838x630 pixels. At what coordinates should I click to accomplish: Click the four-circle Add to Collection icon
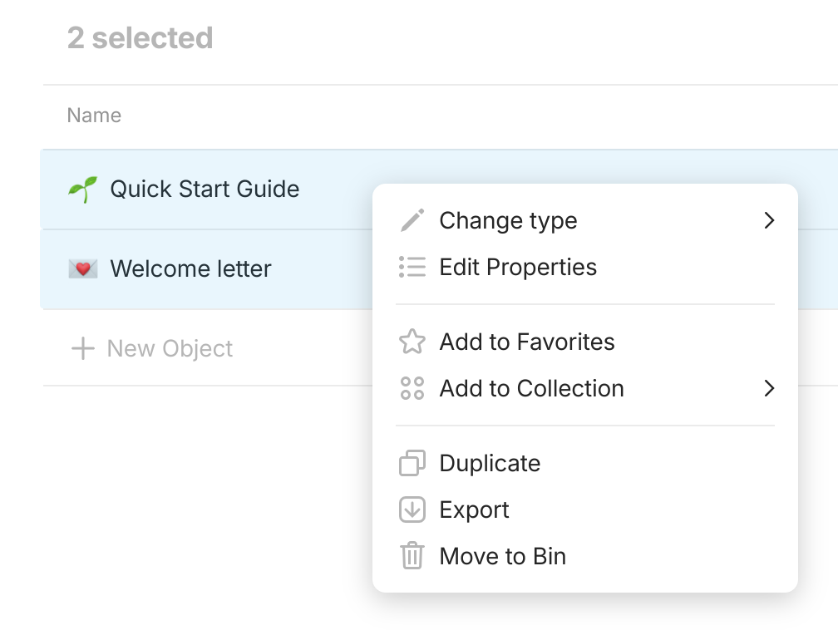point(412,388)
